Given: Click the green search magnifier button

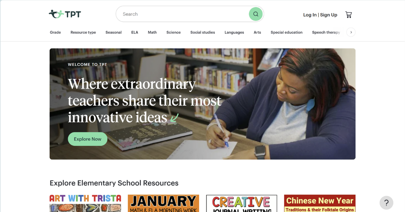Looking at the screenshot, I should [256, 14].
